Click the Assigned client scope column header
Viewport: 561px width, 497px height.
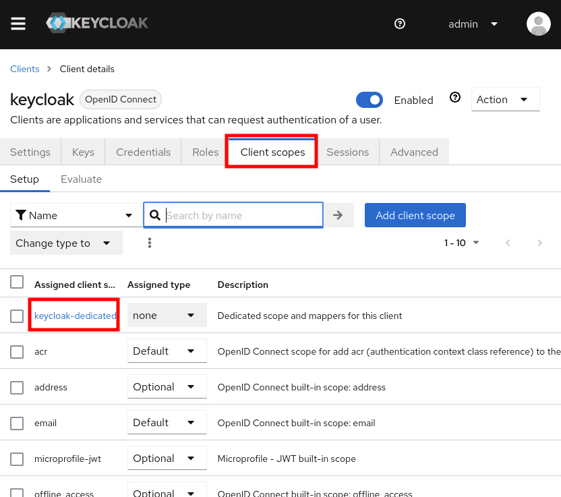74,285
